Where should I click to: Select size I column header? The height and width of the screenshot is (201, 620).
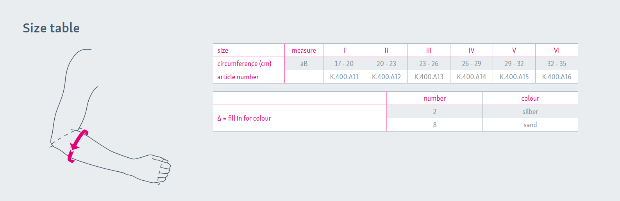tap(344, 50)
